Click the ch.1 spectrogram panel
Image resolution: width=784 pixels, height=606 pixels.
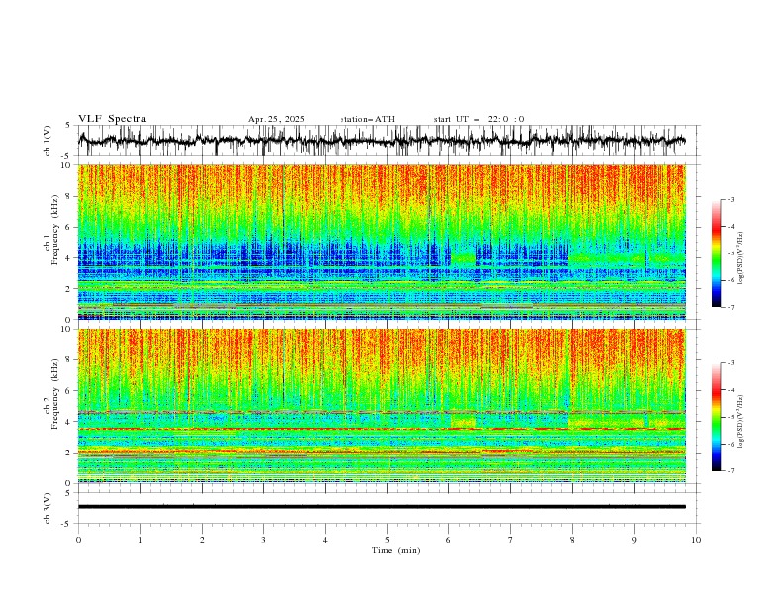point(381,242)
